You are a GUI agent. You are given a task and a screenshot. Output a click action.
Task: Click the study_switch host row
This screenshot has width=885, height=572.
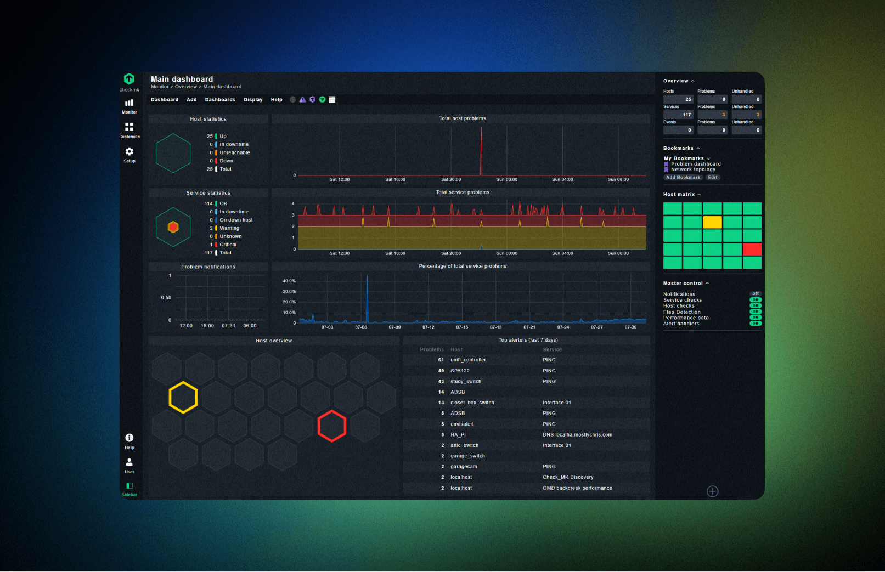click(526, 382)
